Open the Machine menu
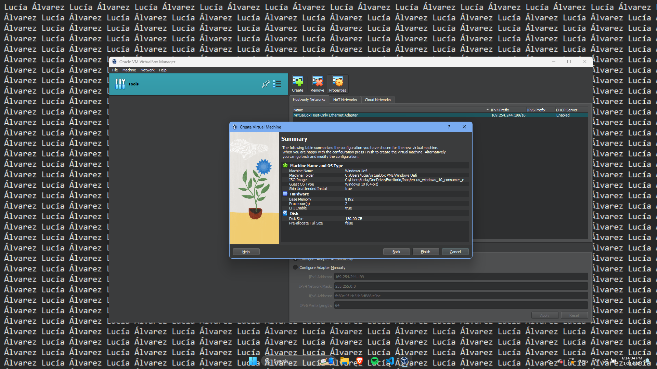657x369 pixels. [x=129, y=70]
